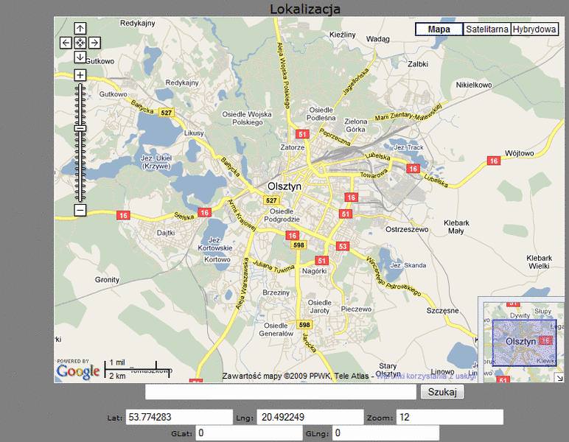This screenshot has width=569, height=442.
Task: Click the Lng input field
Action: (x=310, y=418)
